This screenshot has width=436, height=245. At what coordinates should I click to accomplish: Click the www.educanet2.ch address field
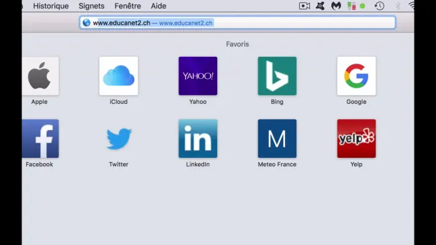[x=237, y=23]
